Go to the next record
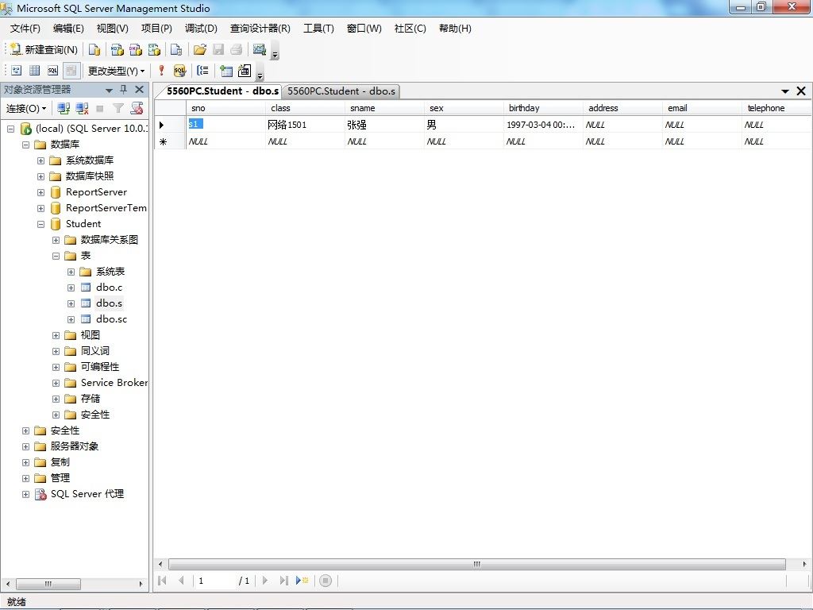The height and width of the screenshot is (610, 813). coord(265,581)
